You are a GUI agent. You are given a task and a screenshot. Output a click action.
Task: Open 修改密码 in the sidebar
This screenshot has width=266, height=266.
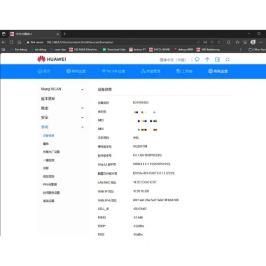[48, 176]
